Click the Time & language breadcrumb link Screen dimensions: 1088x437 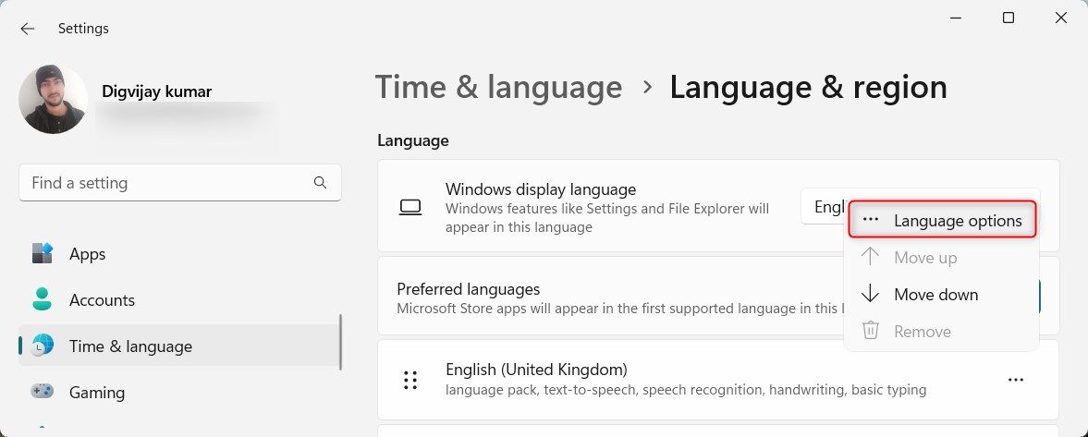(x=498, y=88)
